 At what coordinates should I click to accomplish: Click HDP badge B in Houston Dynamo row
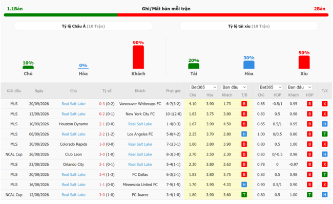click(x=309, y=124)
